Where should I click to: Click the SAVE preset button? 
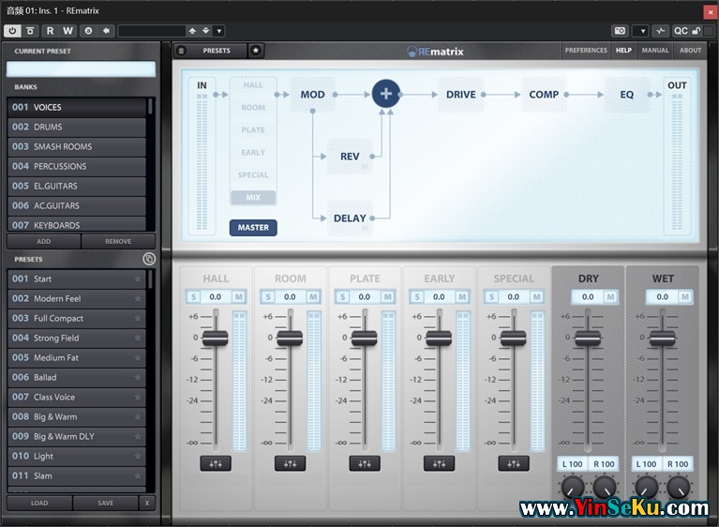[x=105, y=503]
